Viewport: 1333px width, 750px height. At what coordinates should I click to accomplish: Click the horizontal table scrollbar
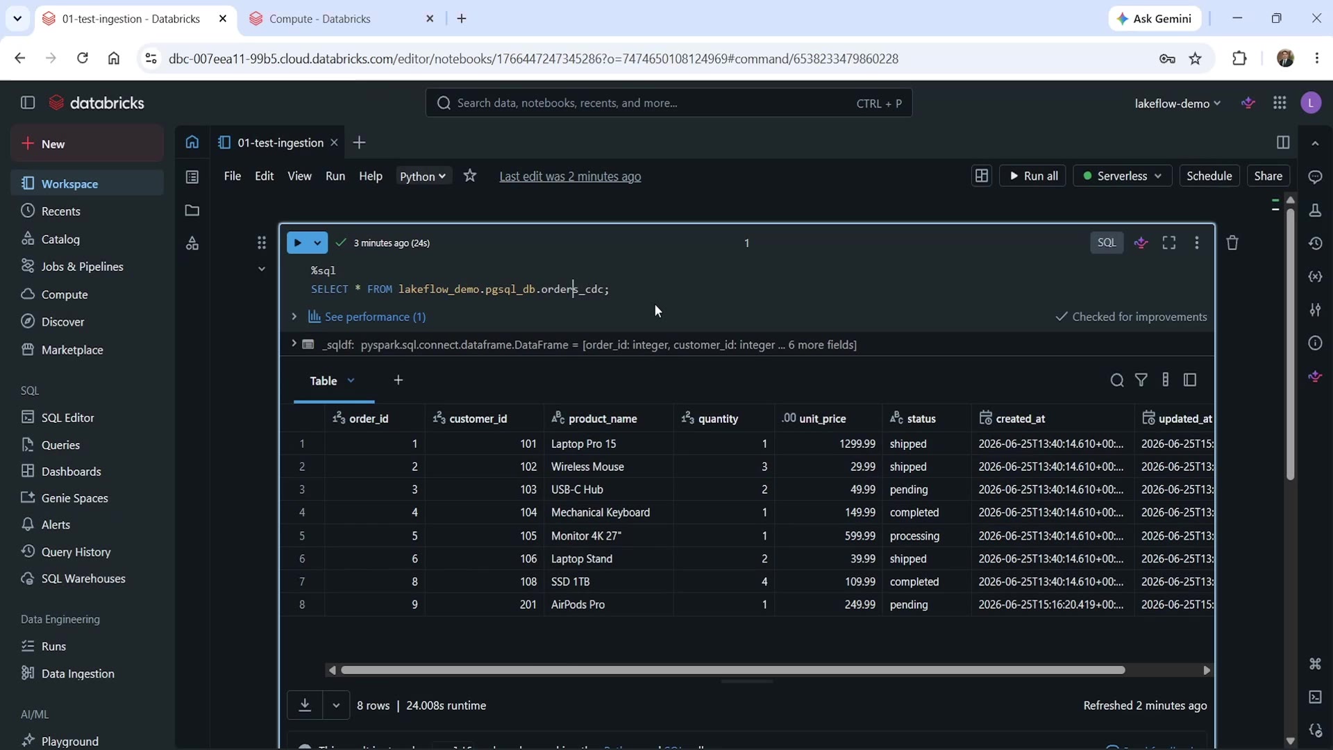point(732,670)
